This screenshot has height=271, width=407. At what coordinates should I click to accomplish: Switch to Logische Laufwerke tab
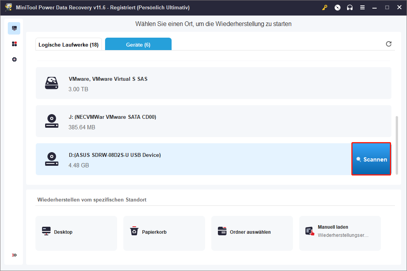pyautogui.click(x=68, y=45)
